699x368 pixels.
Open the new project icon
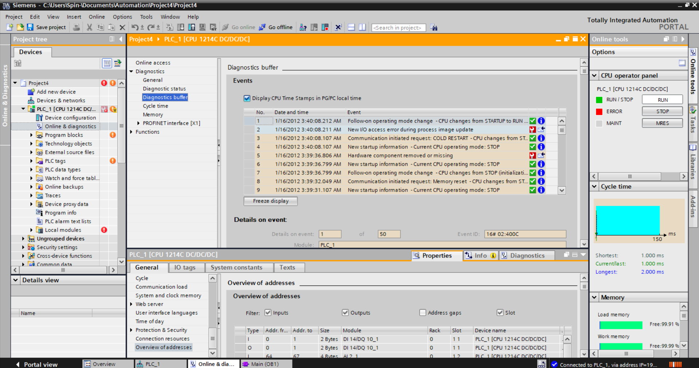tap(10, 27)
